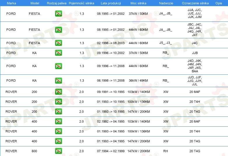Click the Pojemność silnika column header
228x156 pixels.
pyautogui.click(x=81, y=3)
